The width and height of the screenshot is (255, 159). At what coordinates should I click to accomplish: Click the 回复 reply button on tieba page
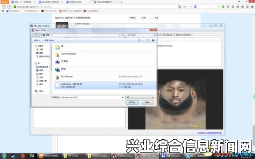pyautogui.click(x=155, y=18)
